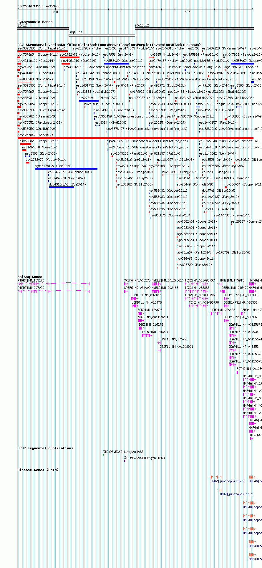Click the TOX2|NM_001098797 gene label

tap(200, 280)
